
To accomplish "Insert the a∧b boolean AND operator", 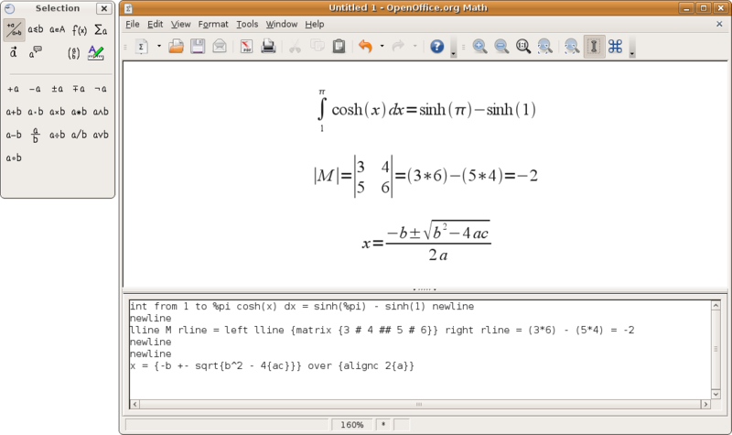I will click(101, 112).
